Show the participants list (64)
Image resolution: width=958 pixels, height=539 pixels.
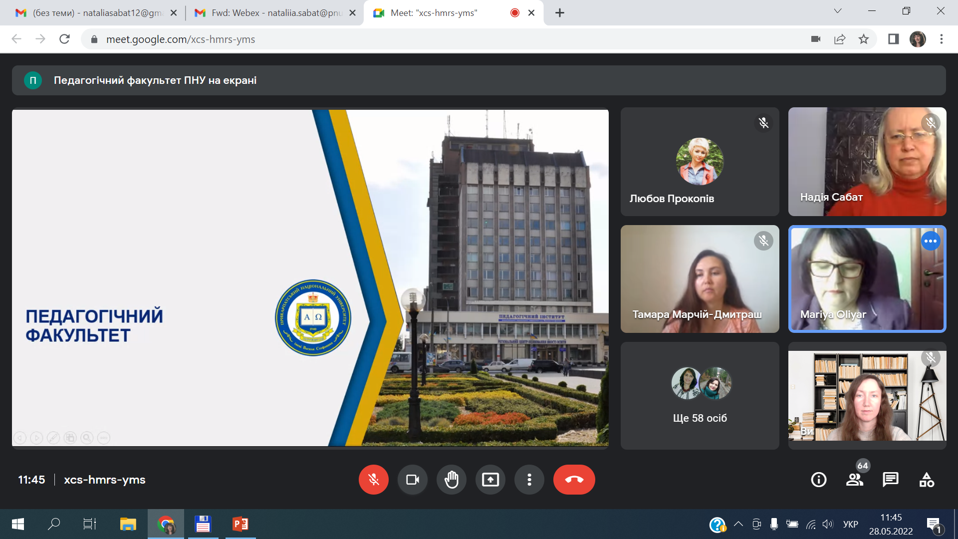click(x=855, y=480)
